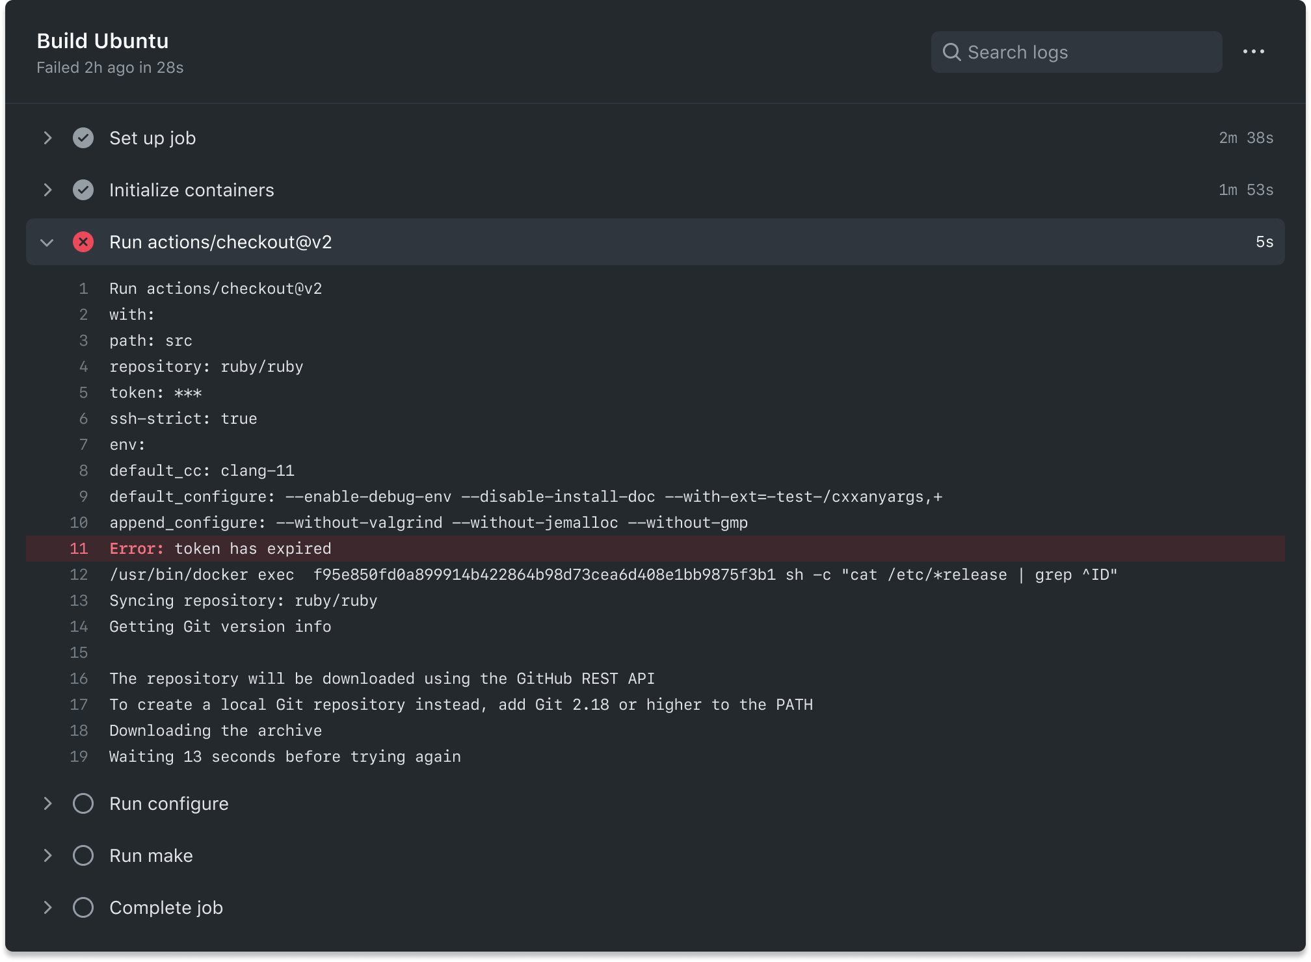
Task: Click the Run make step label
Action: (x=151, y=855)
